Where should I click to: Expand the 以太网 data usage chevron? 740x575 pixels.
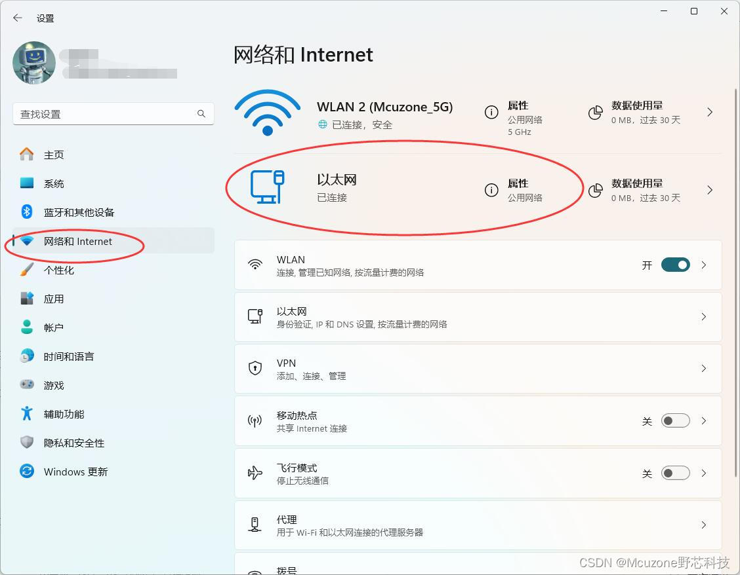click(710, 190)
